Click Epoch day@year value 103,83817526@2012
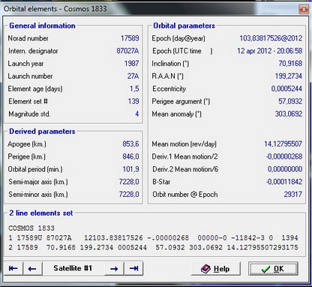This screenshot has height=287, width=312. tap(271, 38)
